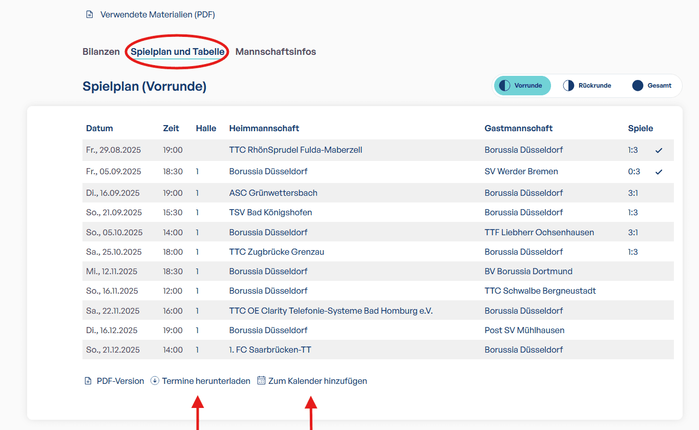
Task: Open the Verwendete Materialien (PDF) link
Action: [158, 14]
